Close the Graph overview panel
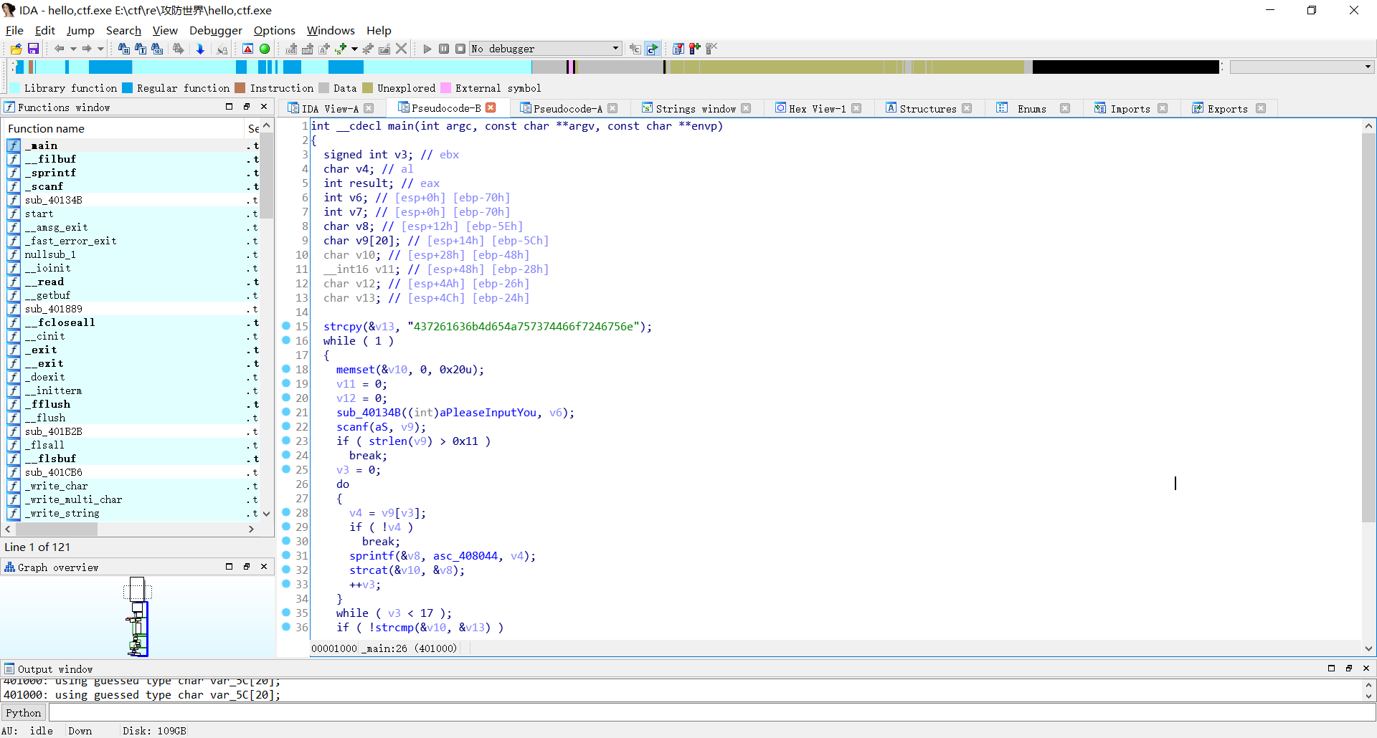Screen dimensions: 1377x738 pos(264,567)
